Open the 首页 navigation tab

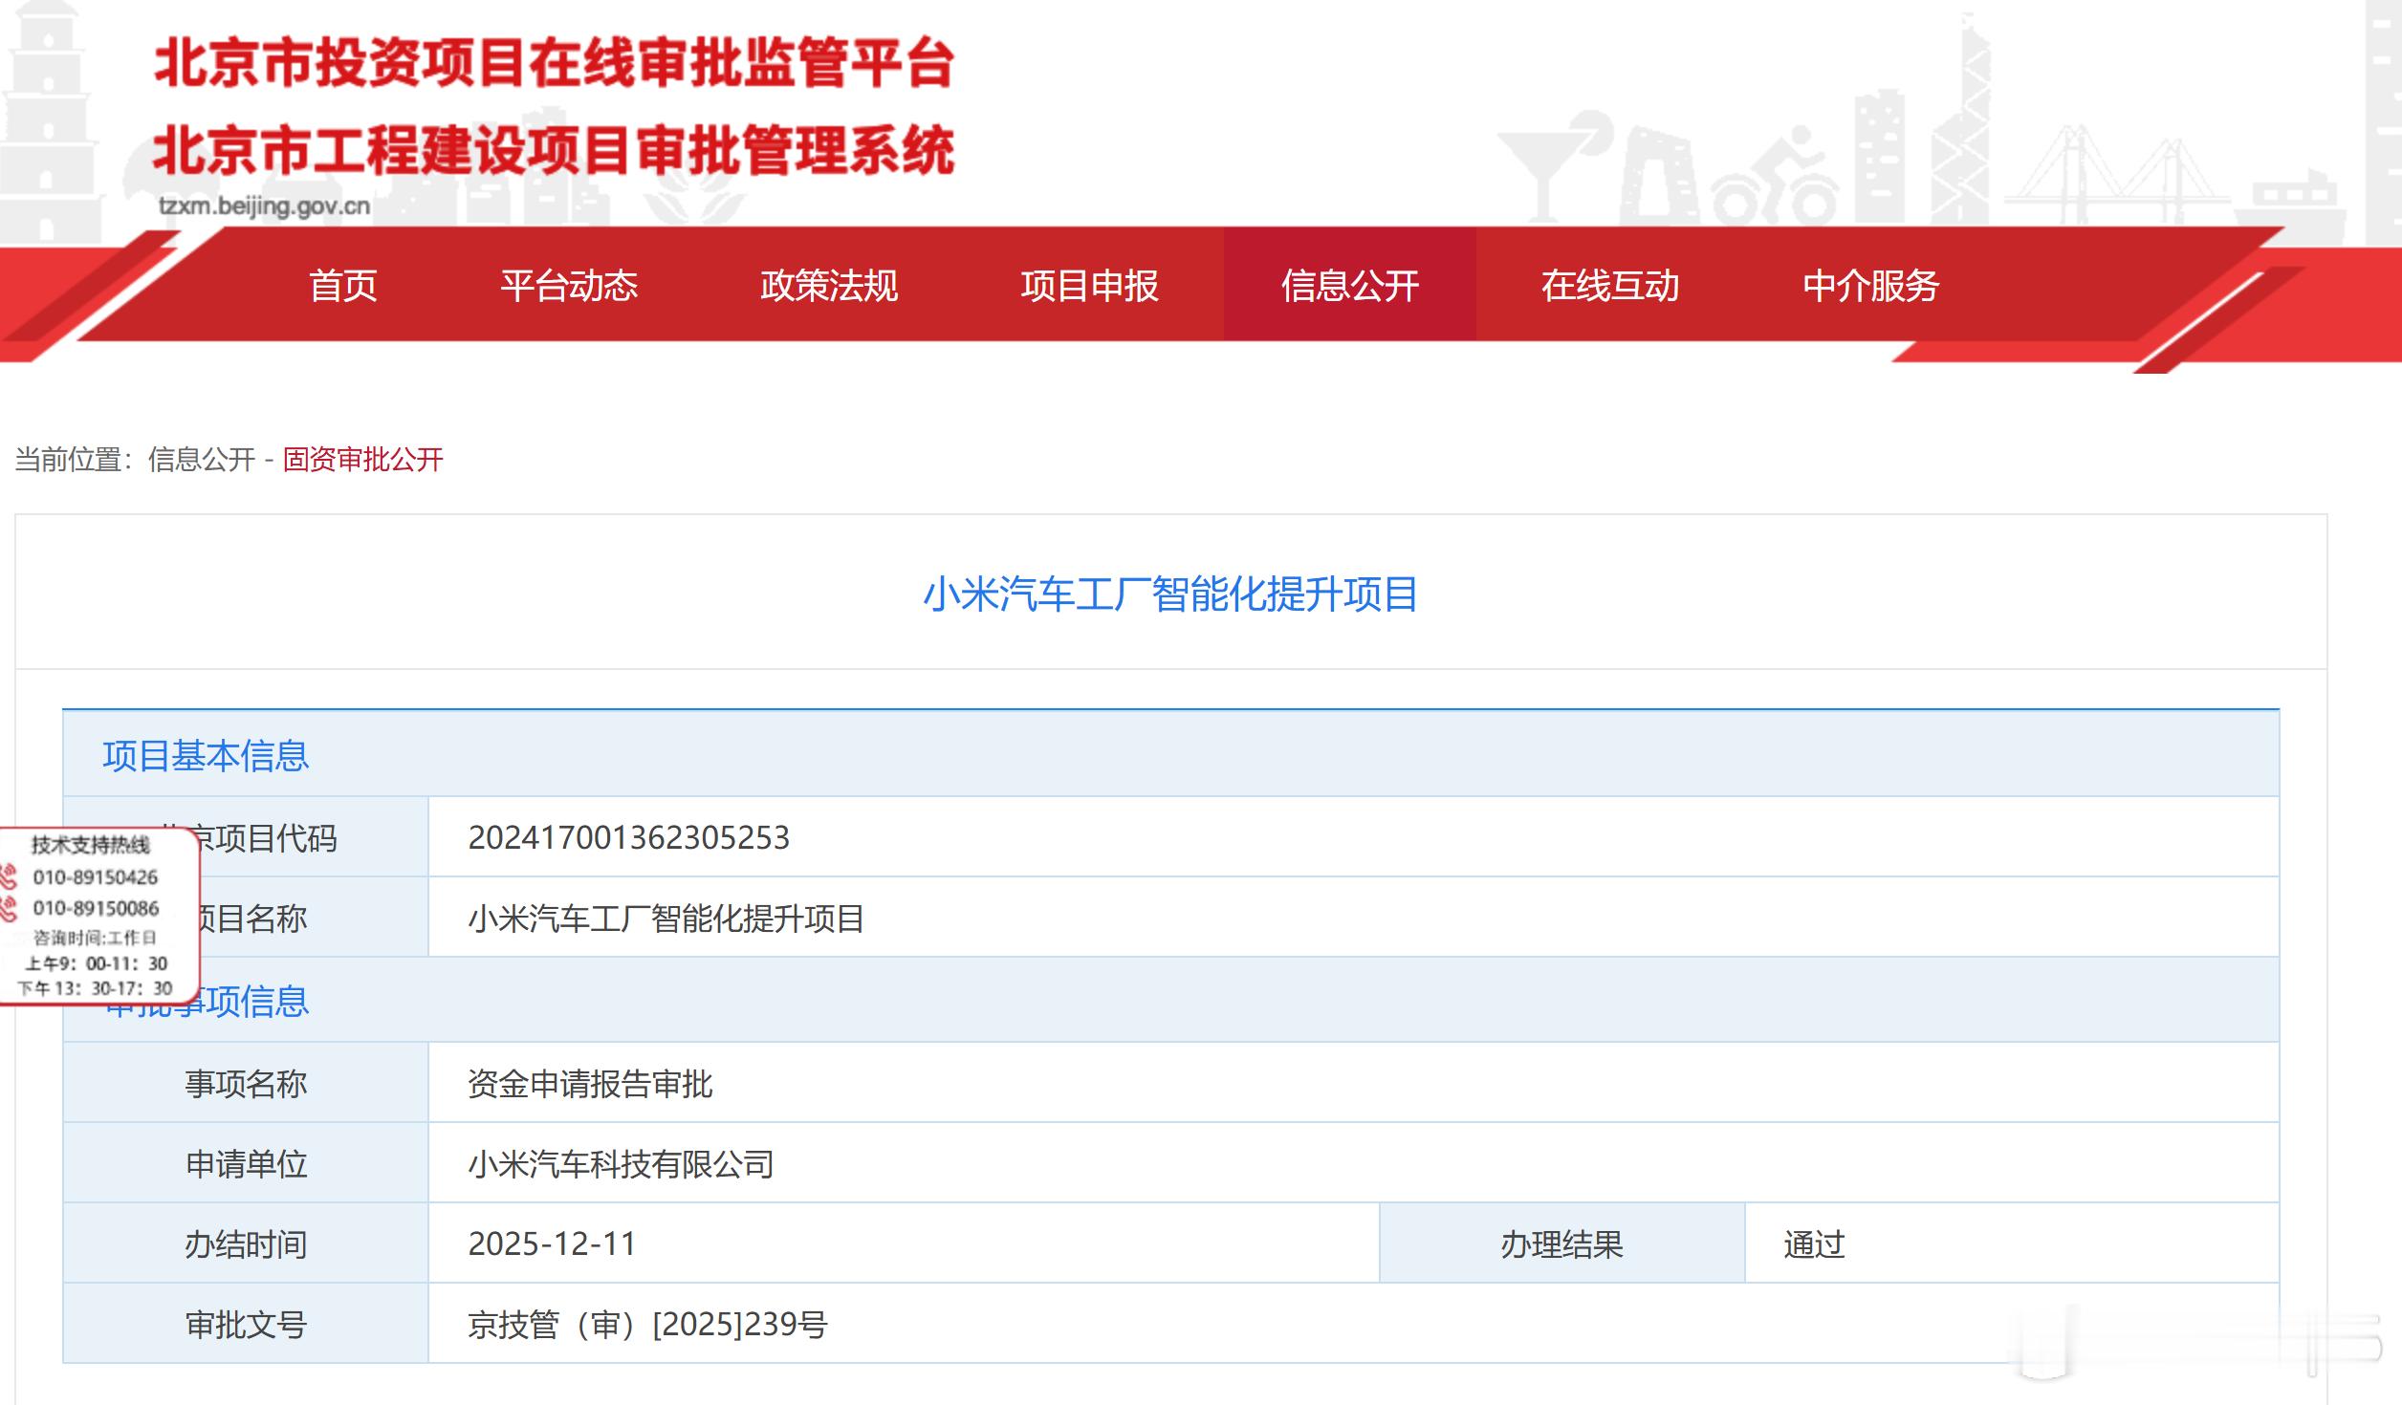pyautogui.click(x=343, y=286)
